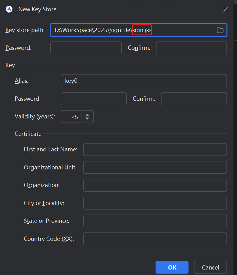
Task: Click the Organizational Unit field
Action: click(x=155, y=168)
